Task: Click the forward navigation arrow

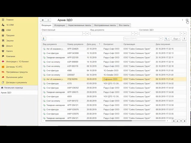Action: click(48, 20)
